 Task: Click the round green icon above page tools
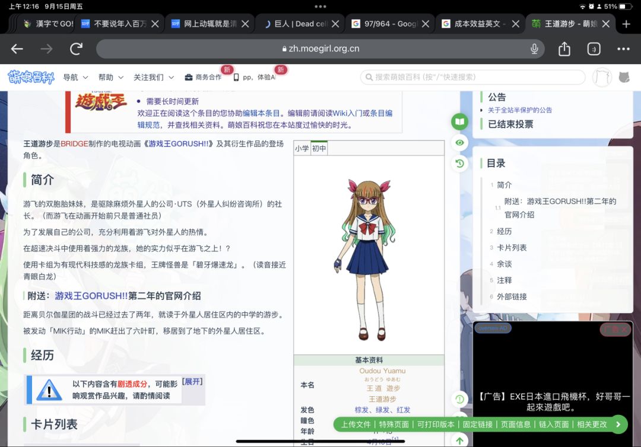pyautogui.click(x=459, y=399)
